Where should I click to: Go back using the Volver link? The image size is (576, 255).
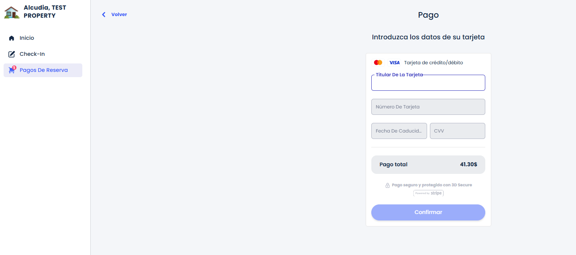119,14
